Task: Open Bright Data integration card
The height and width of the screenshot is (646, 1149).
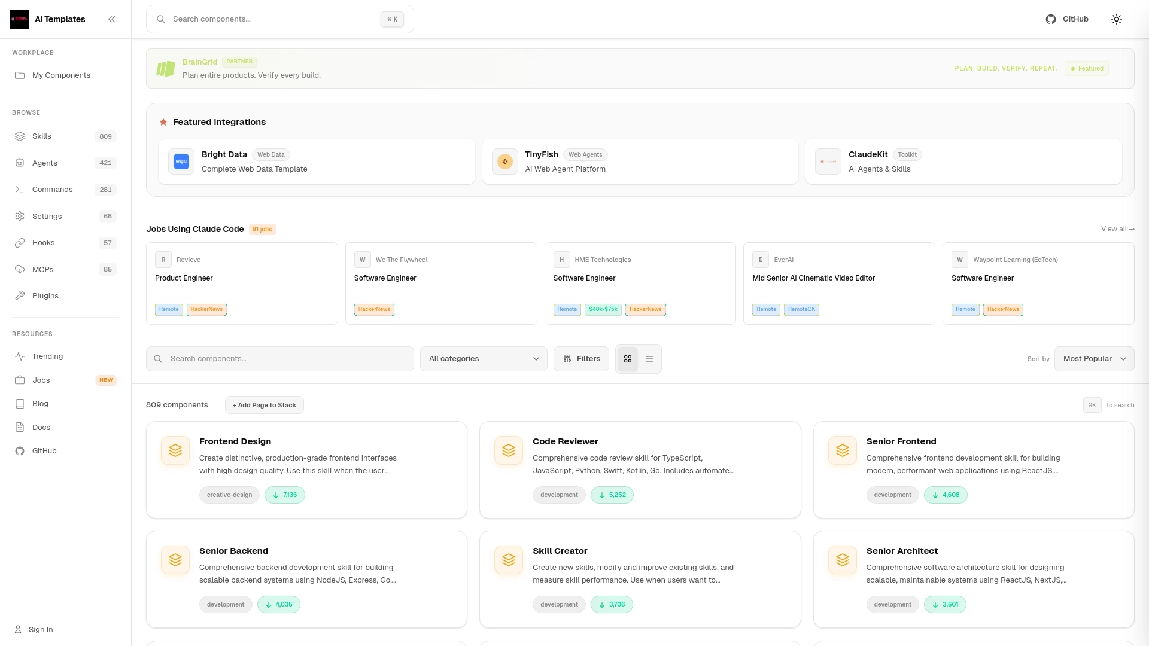Action: pos(317,161)
